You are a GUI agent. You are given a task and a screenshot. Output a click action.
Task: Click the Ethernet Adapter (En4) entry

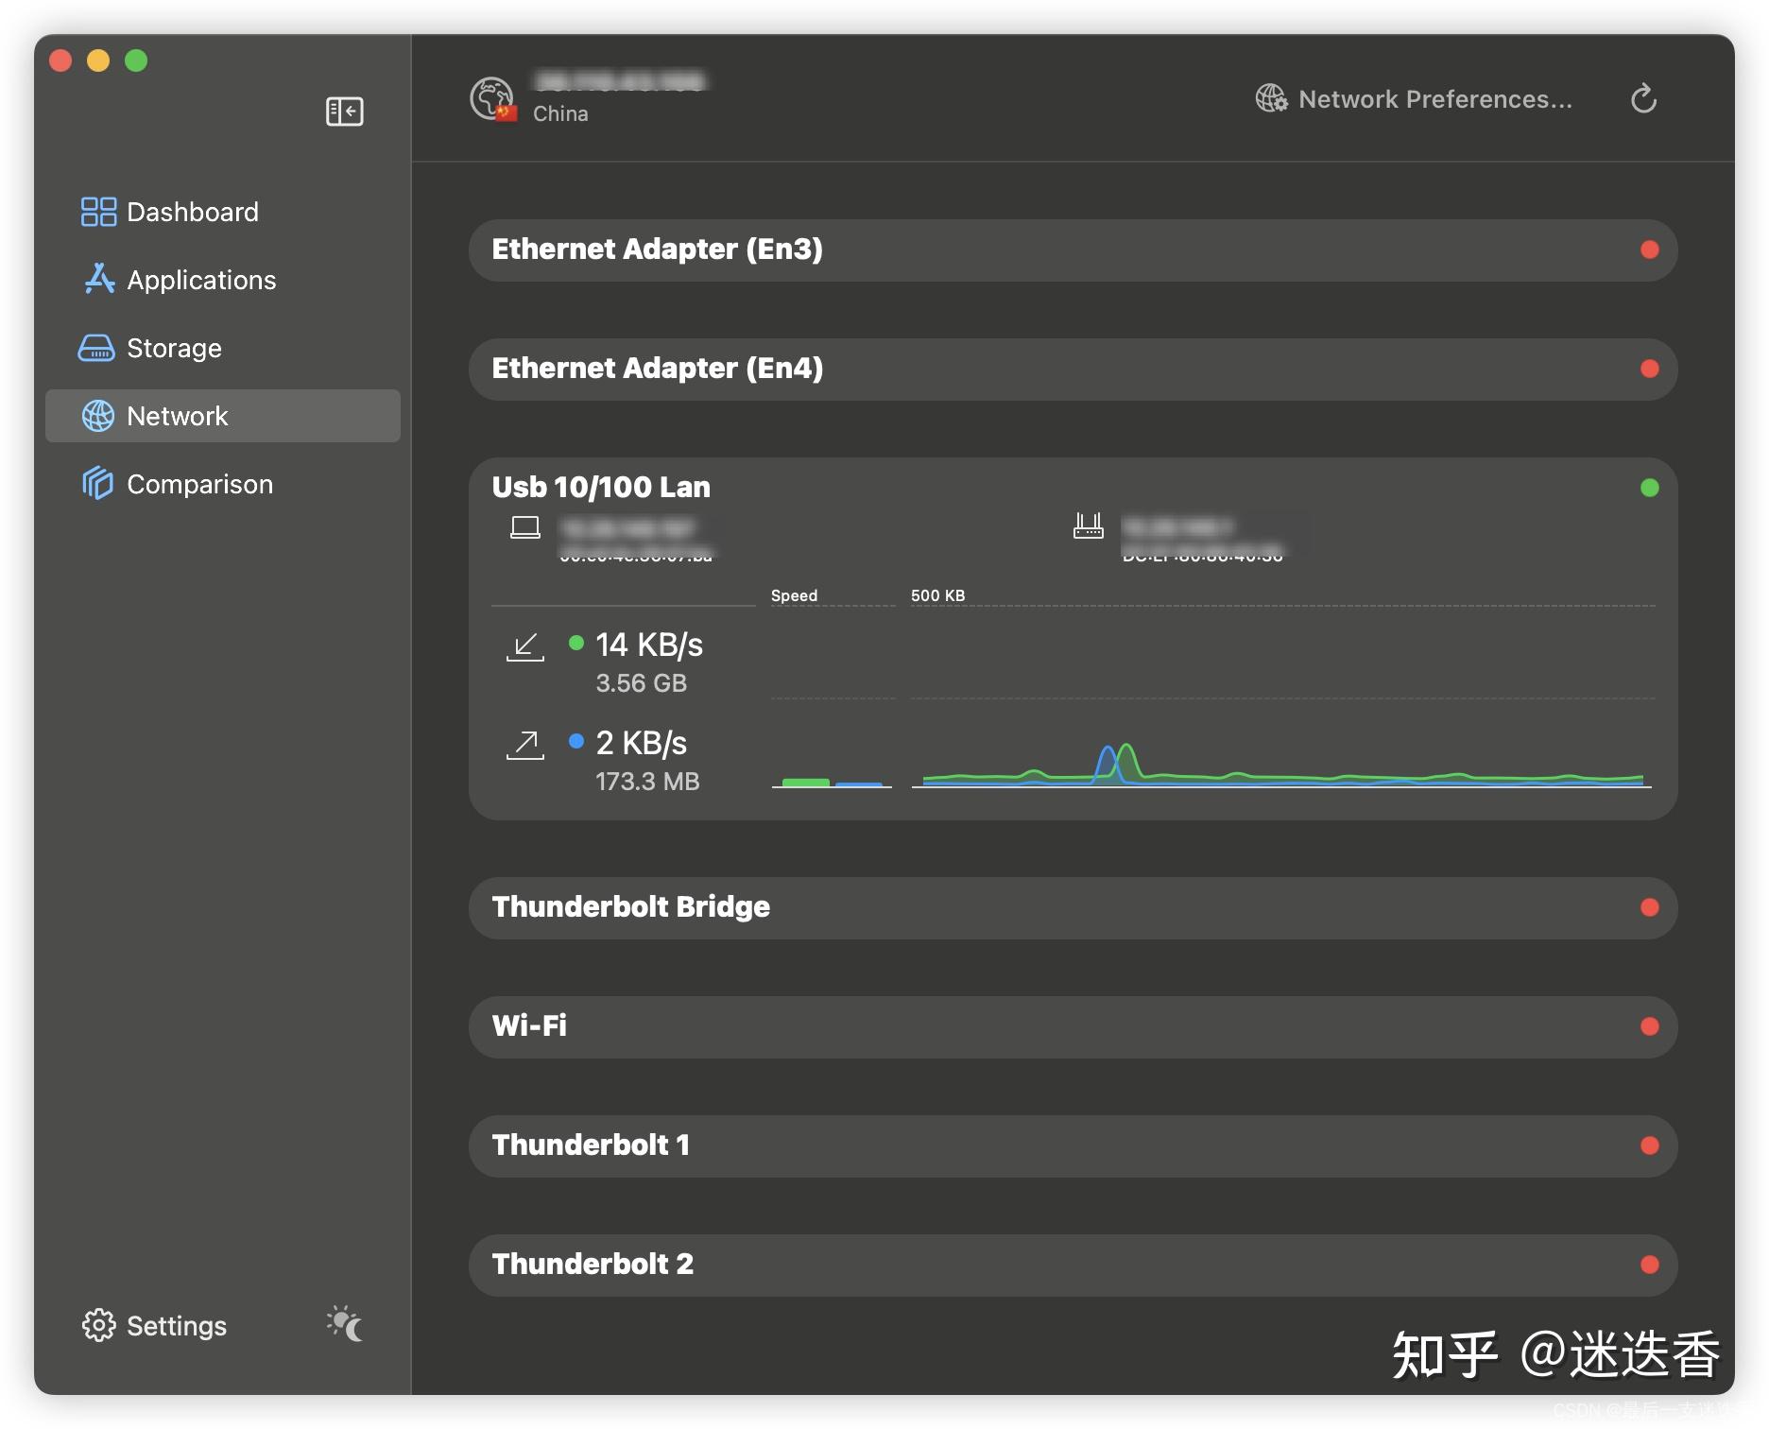[1073, 369]
